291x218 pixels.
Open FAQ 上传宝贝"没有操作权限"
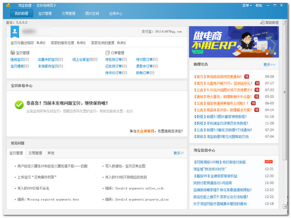click(x=37, y=177)
